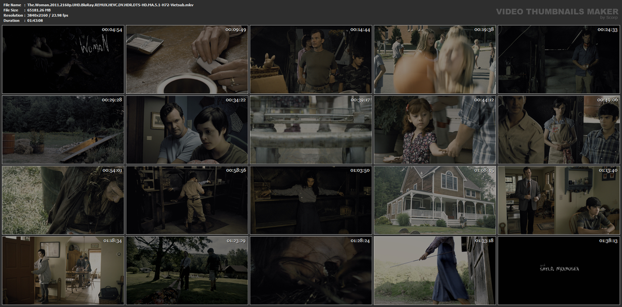Viewport: 622px width, 307px height.
Task: Click the thumbnail timestamped 00:44:12
Action: pyautogui.click(x=435, y=130)
